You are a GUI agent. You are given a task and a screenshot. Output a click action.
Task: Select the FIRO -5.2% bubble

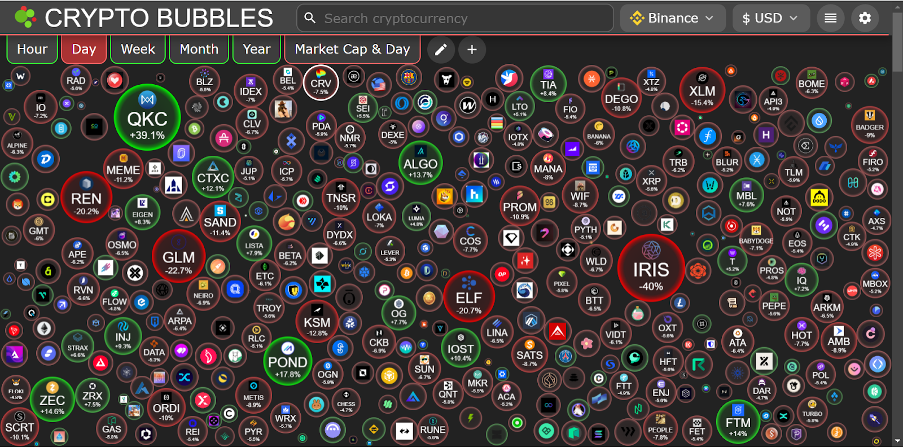[x=873, y=161]
